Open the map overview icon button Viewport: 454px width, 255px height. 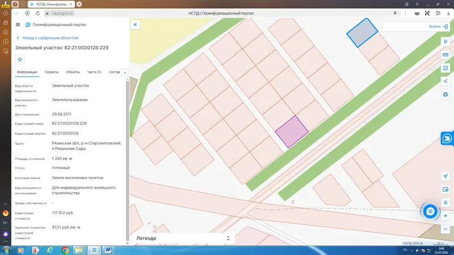point(445,189)
